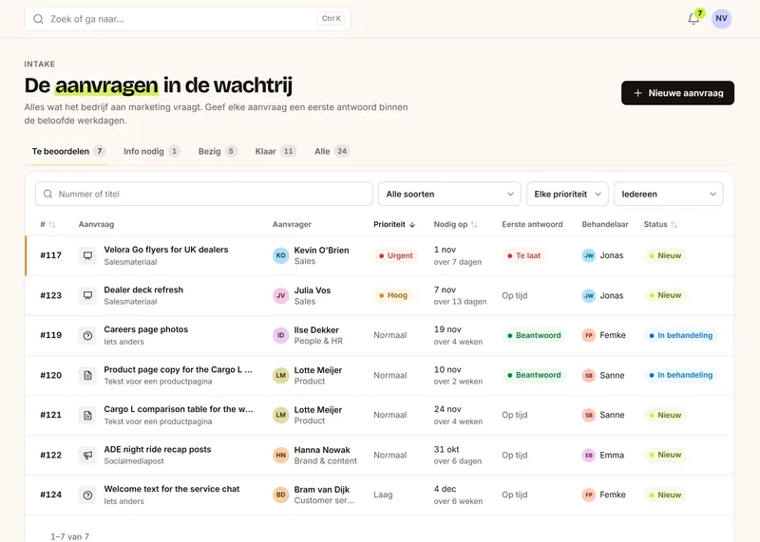Click the LM avatar in row #120

tap(280, 375)
